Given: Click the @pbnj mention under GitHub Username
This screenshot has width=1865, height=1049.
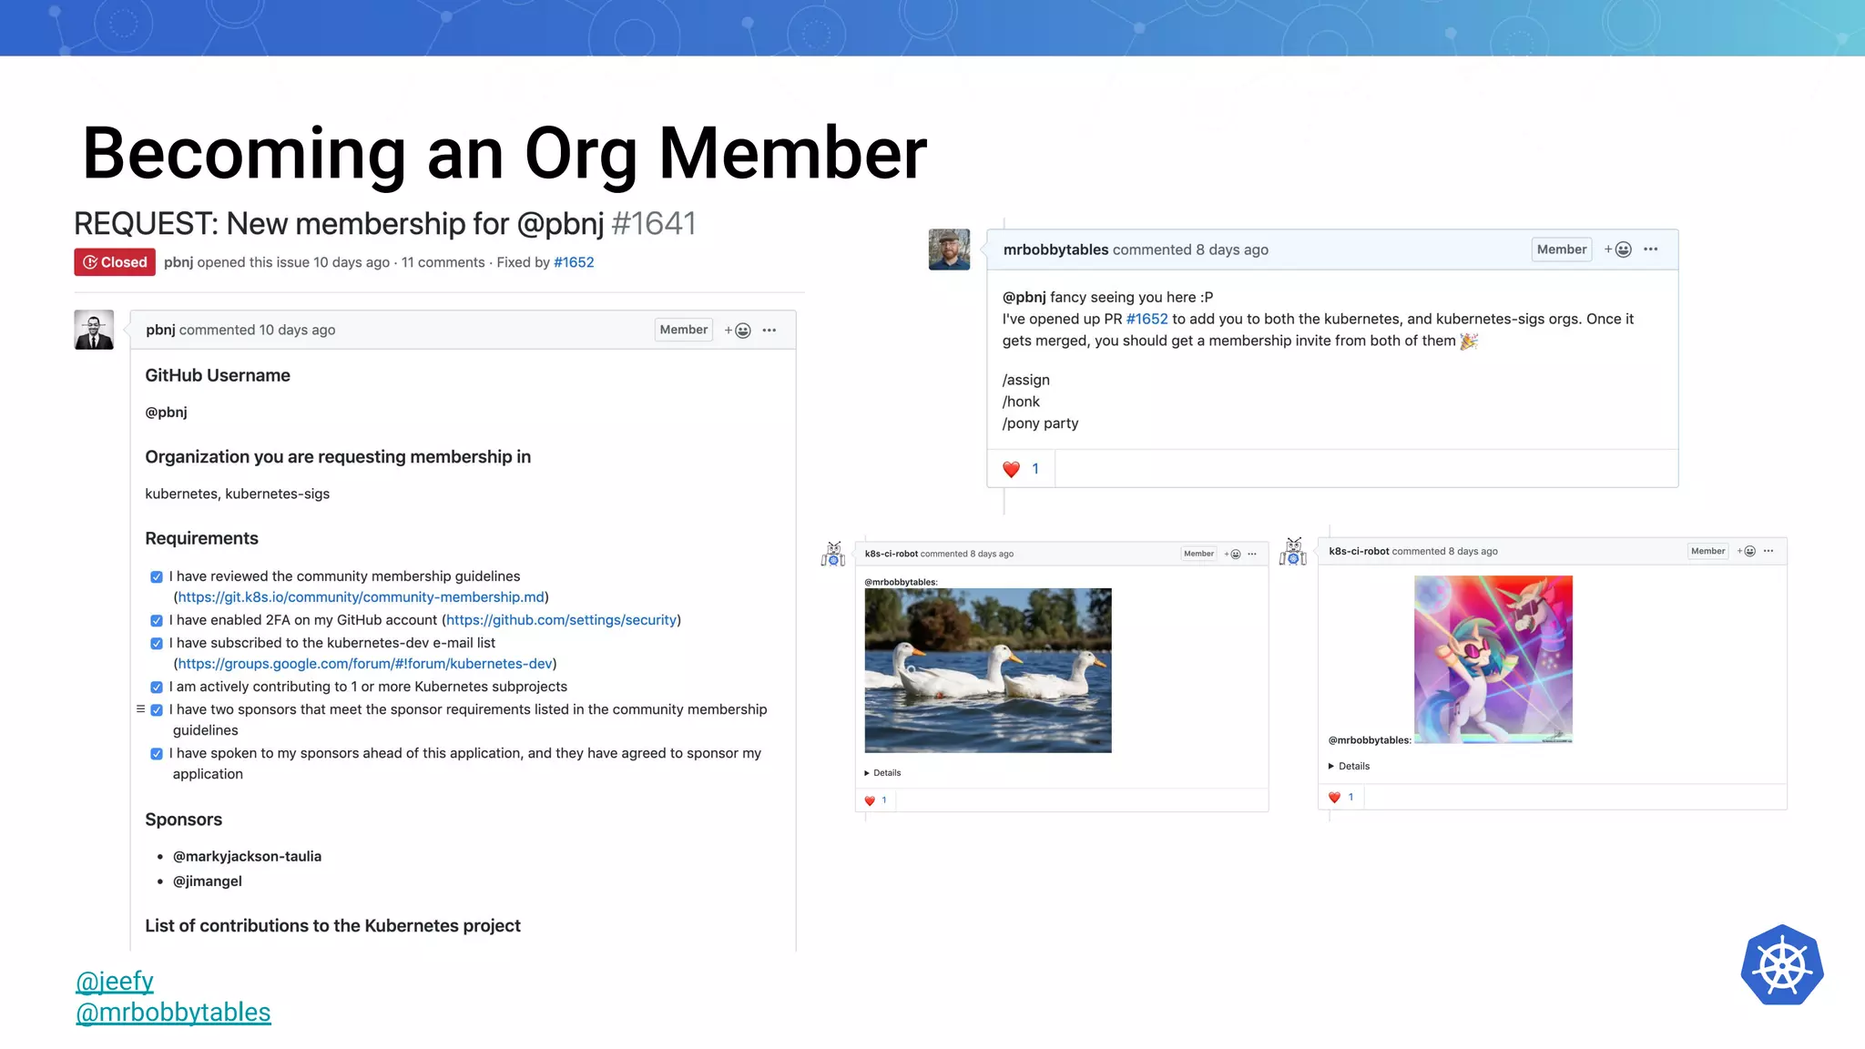Looking at the screenshot, I should (x=167, y=412).
